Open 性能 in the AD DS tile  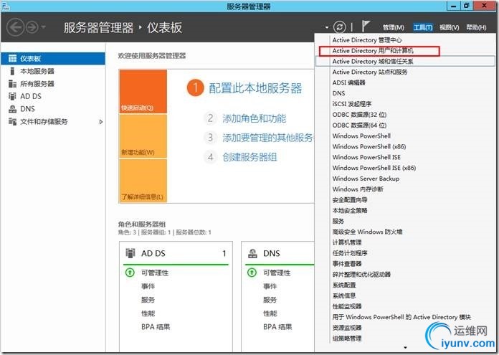click(148, 313)
